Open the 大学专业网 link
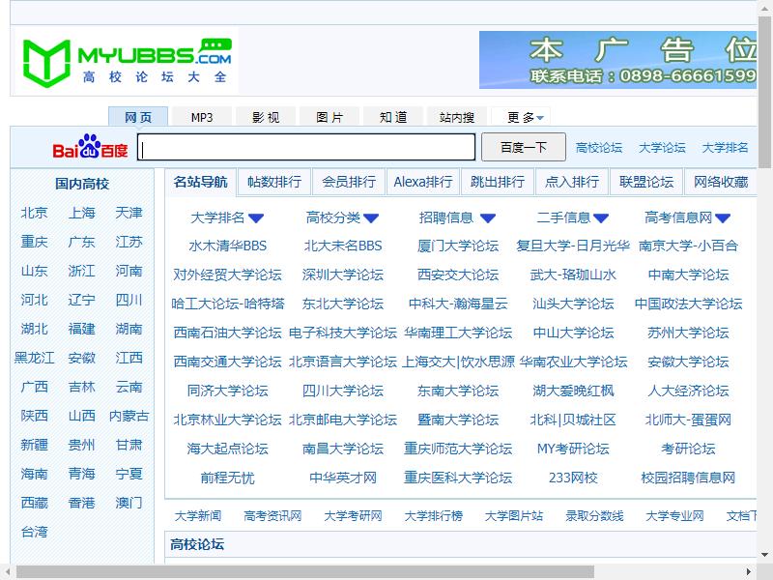 674,516
